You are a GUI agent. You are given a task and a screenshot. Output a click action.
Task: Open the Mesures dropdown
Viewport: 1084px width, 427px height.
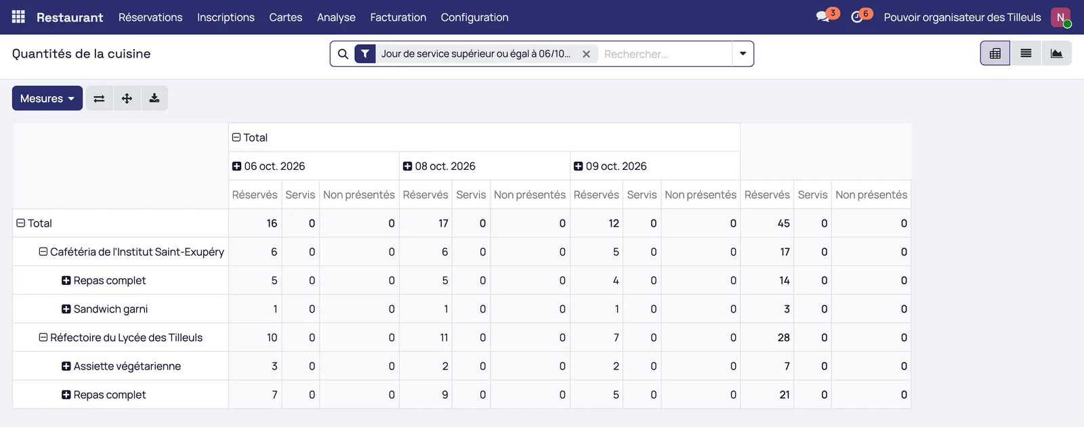[x=47, y=98]
